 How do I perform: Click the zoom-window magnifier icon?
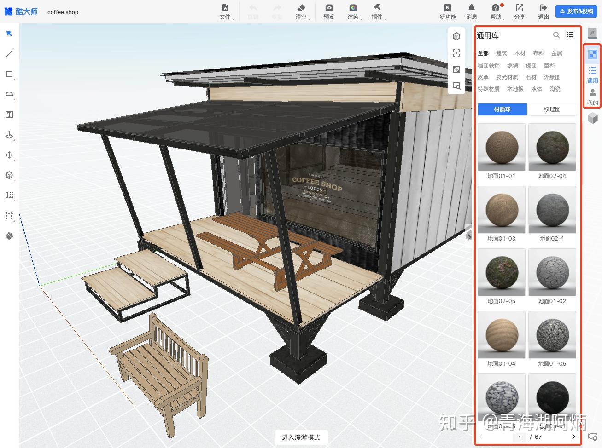[456, 86]
